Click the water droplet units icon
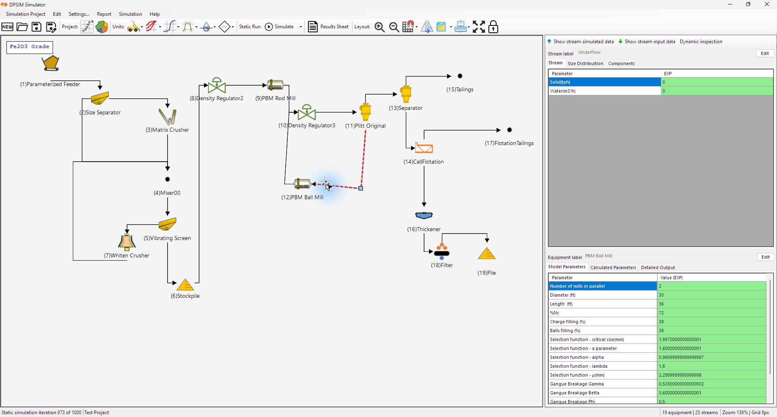 (x=206, y=27)
